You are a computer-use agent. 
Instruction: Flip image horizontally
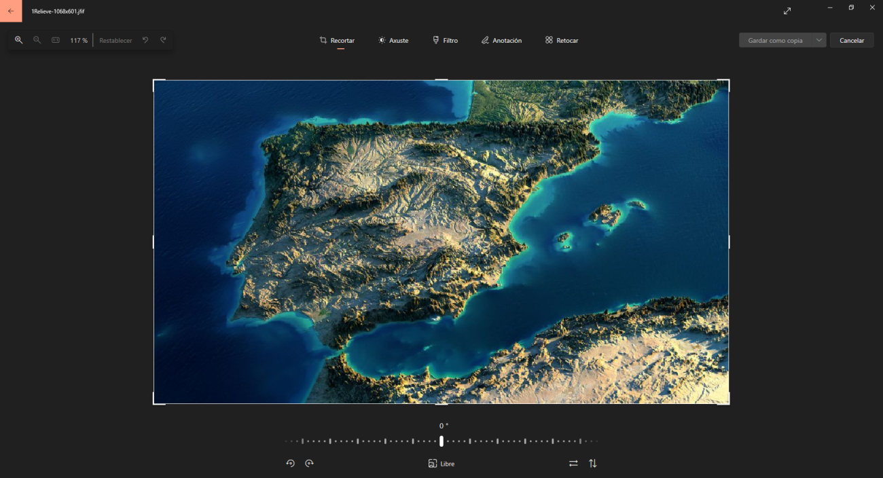573,463
